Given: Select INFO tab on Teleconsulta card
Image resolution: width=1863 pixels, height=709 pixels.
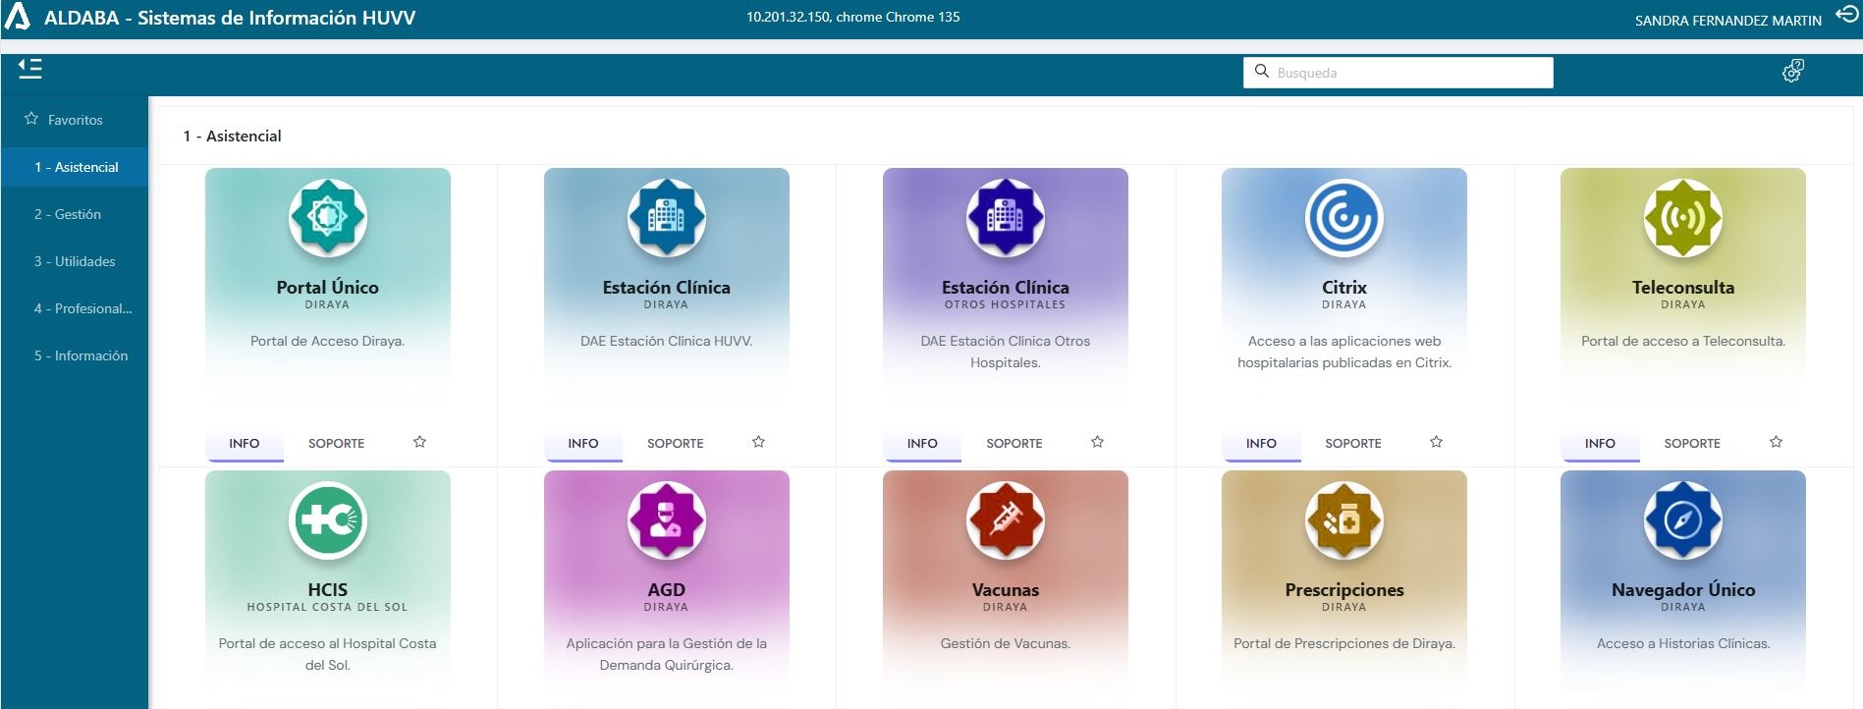Looking at the screenshot, I should click(x=1600, y=444).
